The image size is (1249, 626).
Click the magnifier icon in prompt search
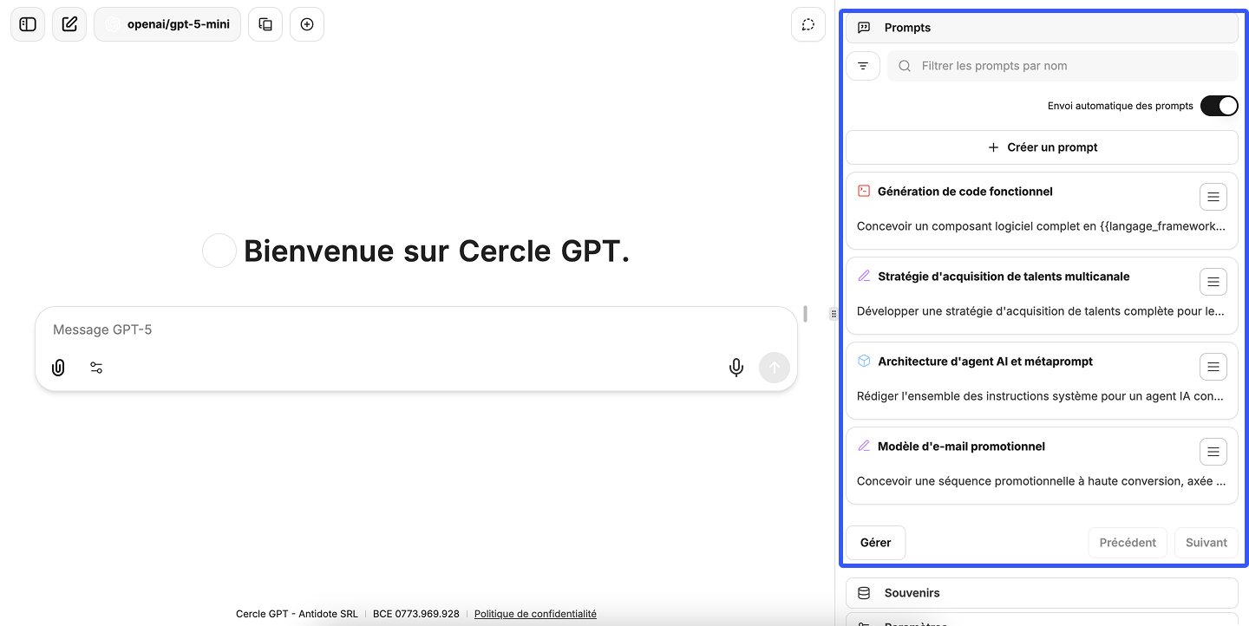(x=905, y=66)
